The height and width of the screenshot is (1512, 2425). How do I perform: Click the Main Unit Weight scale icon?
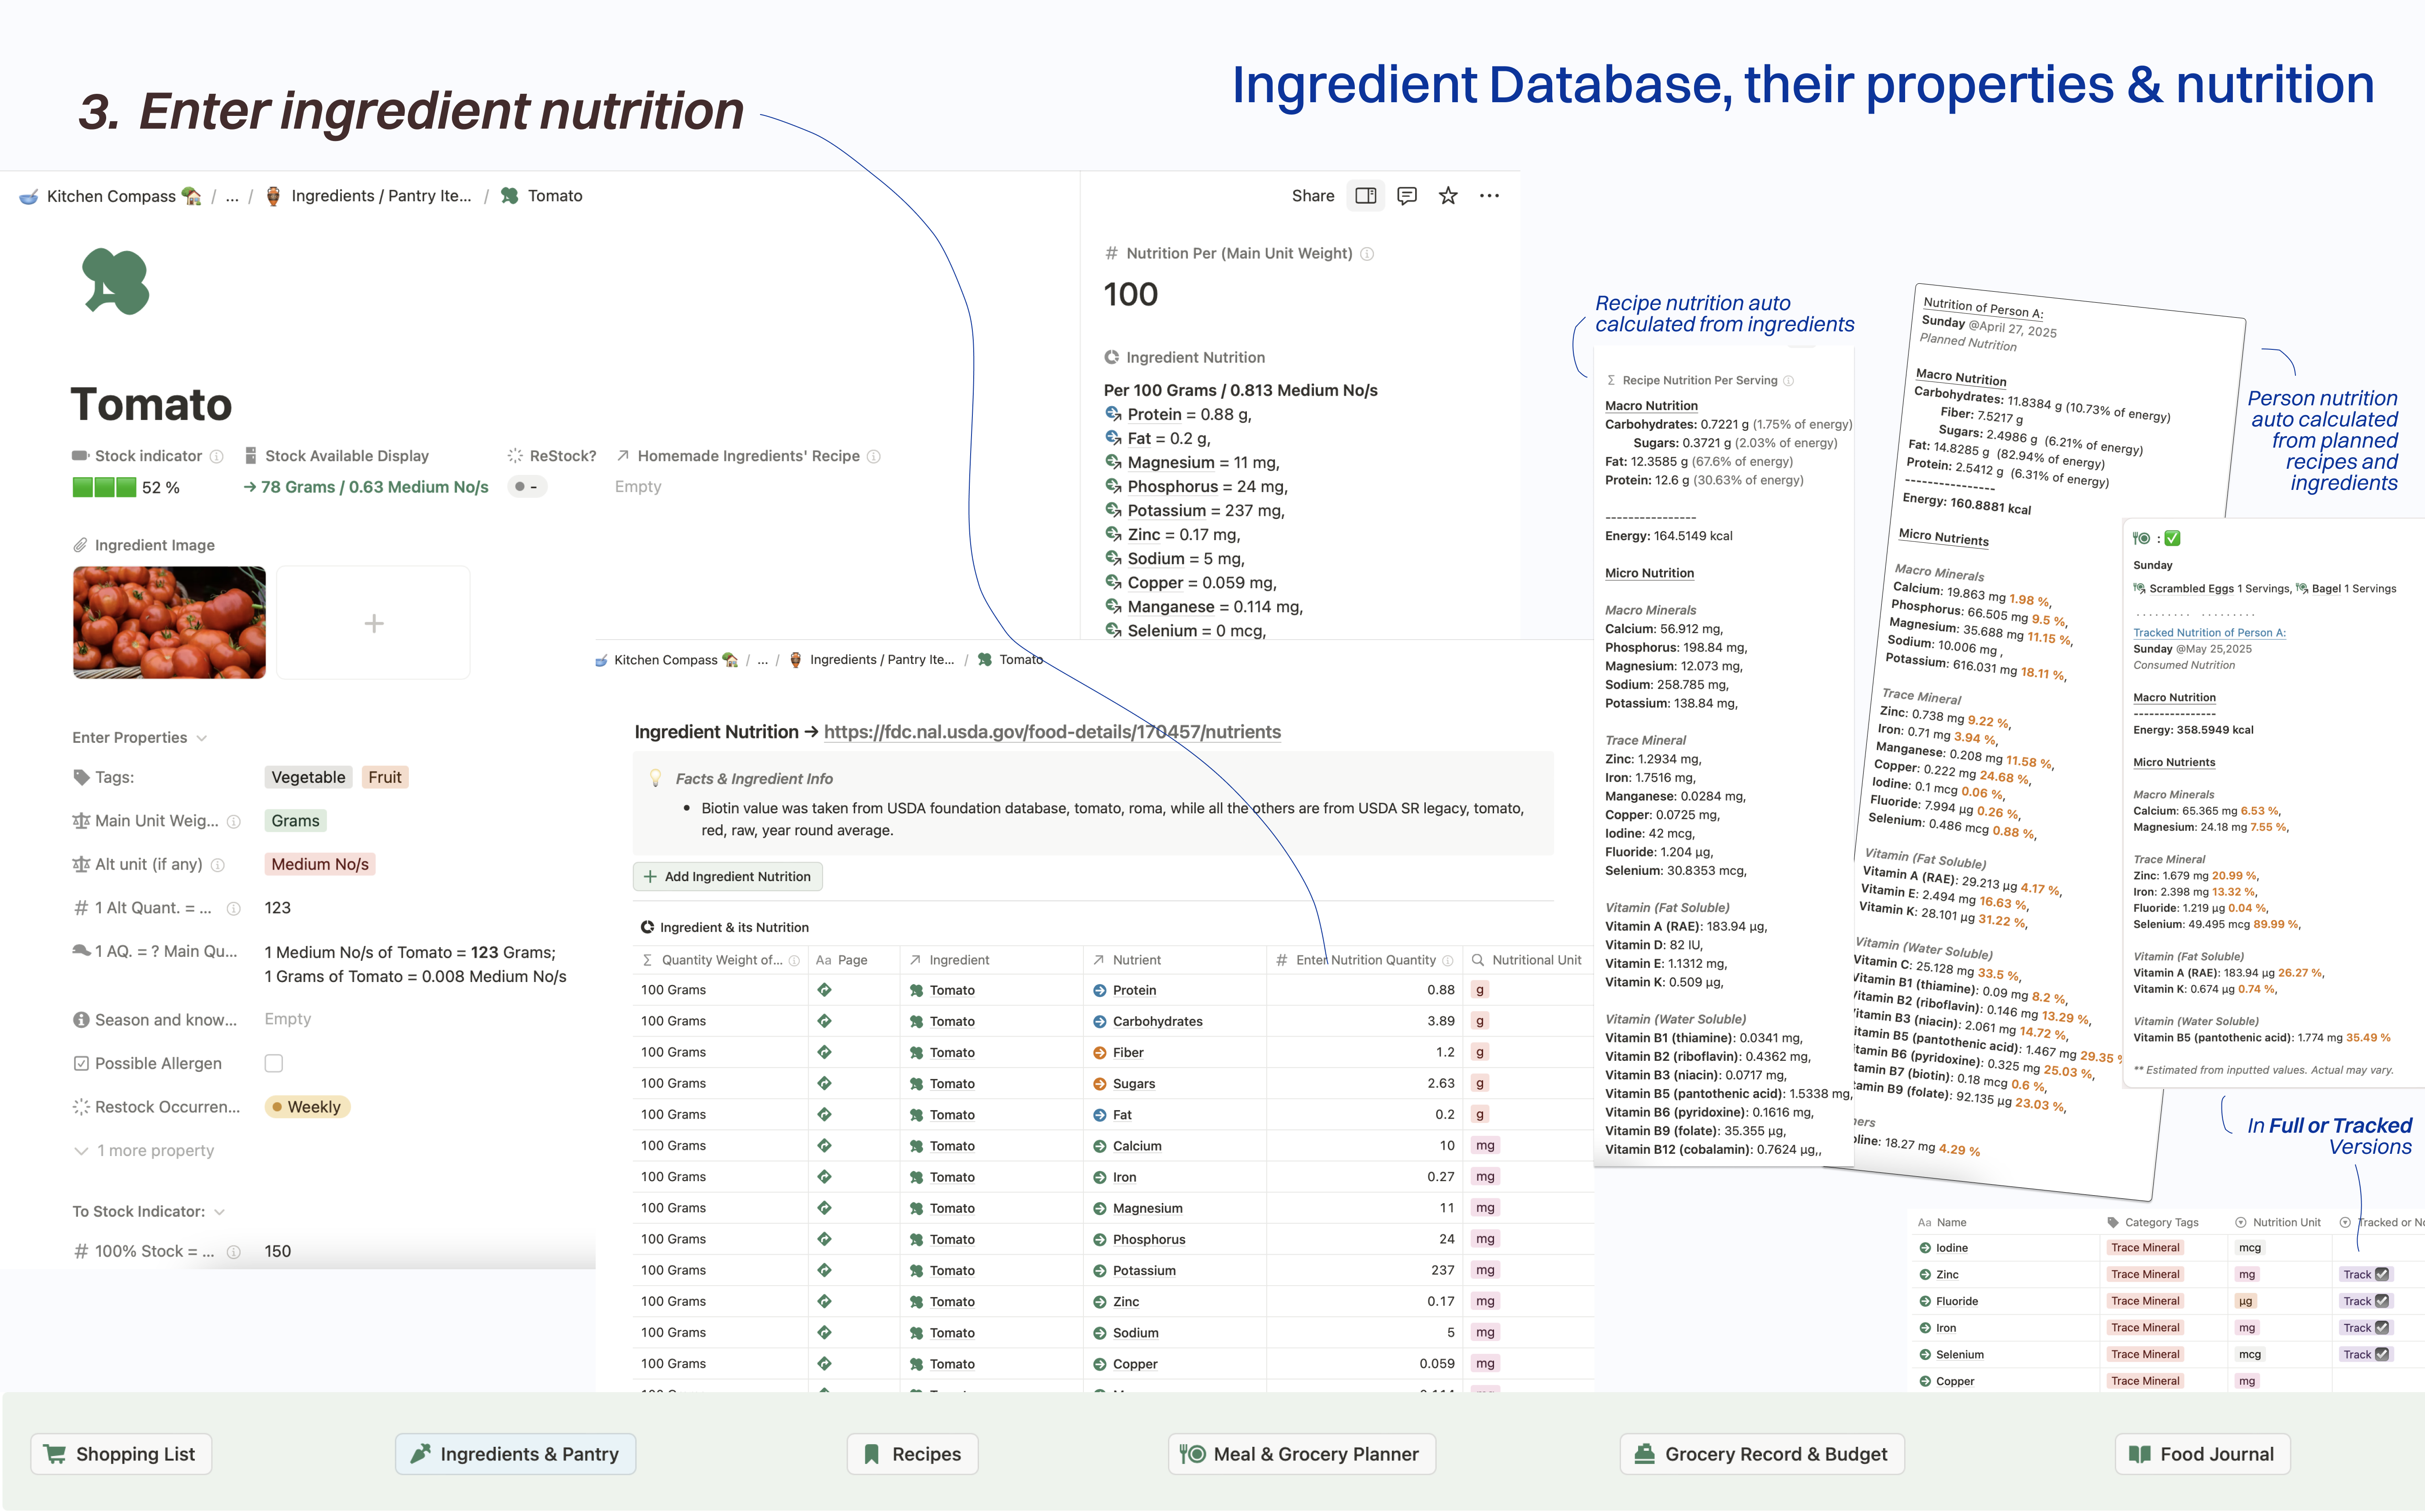click(81, 821)
